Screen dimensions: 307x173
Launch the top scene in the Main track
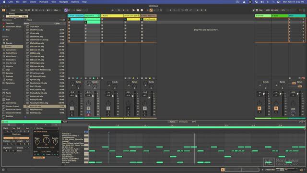pyautogui.click(x=290, y=19)
